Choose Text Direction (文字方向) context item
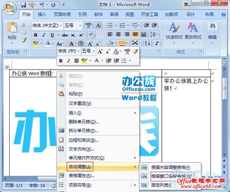Image resolution: width=230 pixels, height=192 pixels. click(x=98, y=149)
